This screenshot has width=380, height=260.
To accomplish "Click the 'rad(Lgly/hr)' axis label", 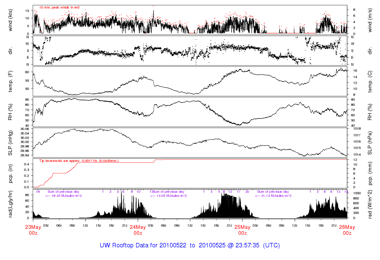I will pyautogui.click(x=10, y=204).
